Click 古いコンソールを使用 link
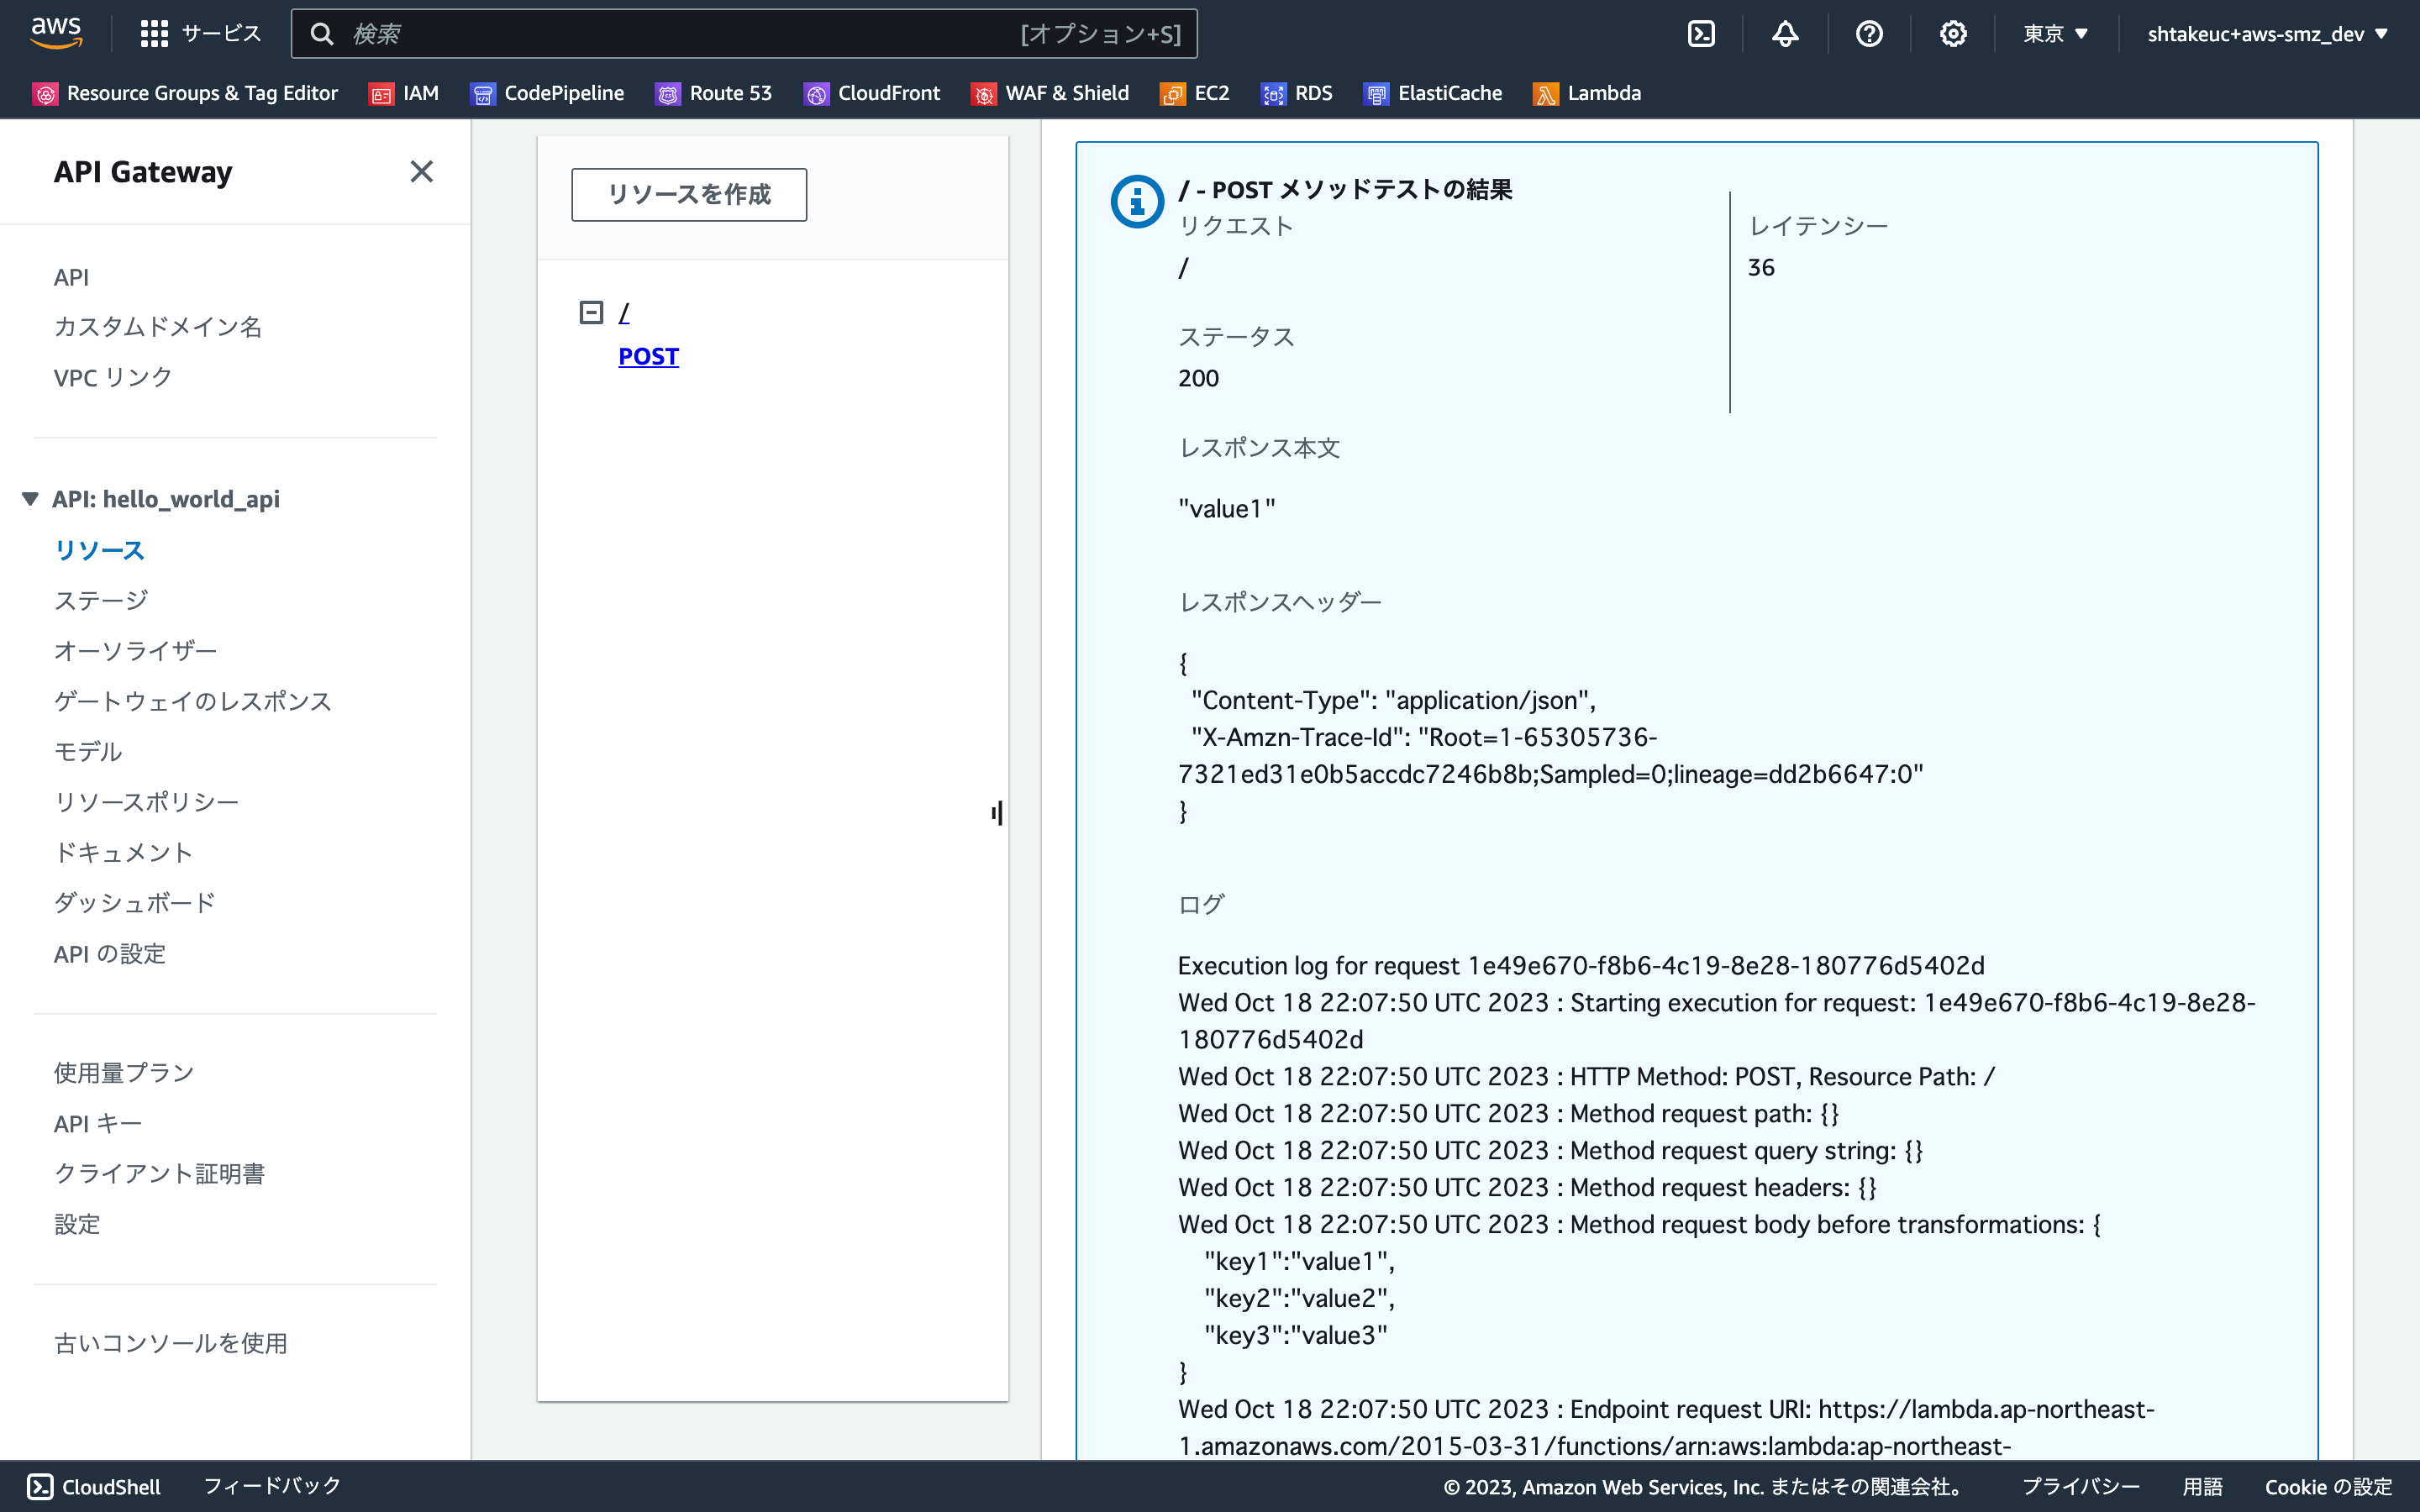This screenshot has width=2420, height=1512. click(171, 1344)
